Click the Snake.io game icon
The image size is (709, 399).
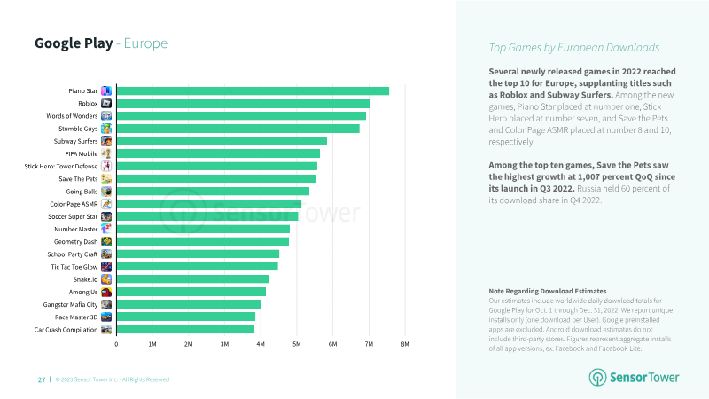click(106, 279)
